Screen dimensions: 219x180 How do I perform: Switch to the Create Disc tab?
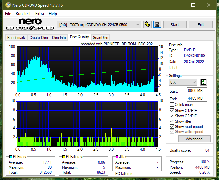point(39,38)
